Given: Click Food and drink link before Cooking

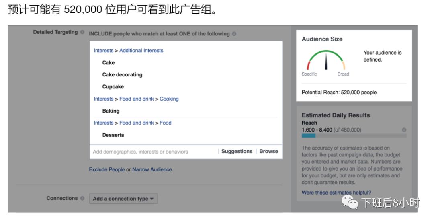Looking at the screenshot, I should (x=137, y=99).
